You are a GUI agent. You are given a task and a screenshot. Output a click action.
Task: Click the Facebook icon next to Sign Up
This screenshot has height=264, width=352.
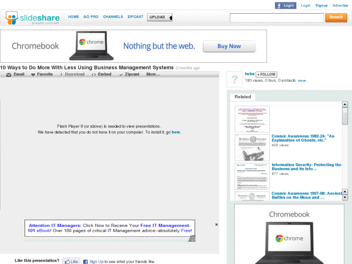click(x=85, y=262)
